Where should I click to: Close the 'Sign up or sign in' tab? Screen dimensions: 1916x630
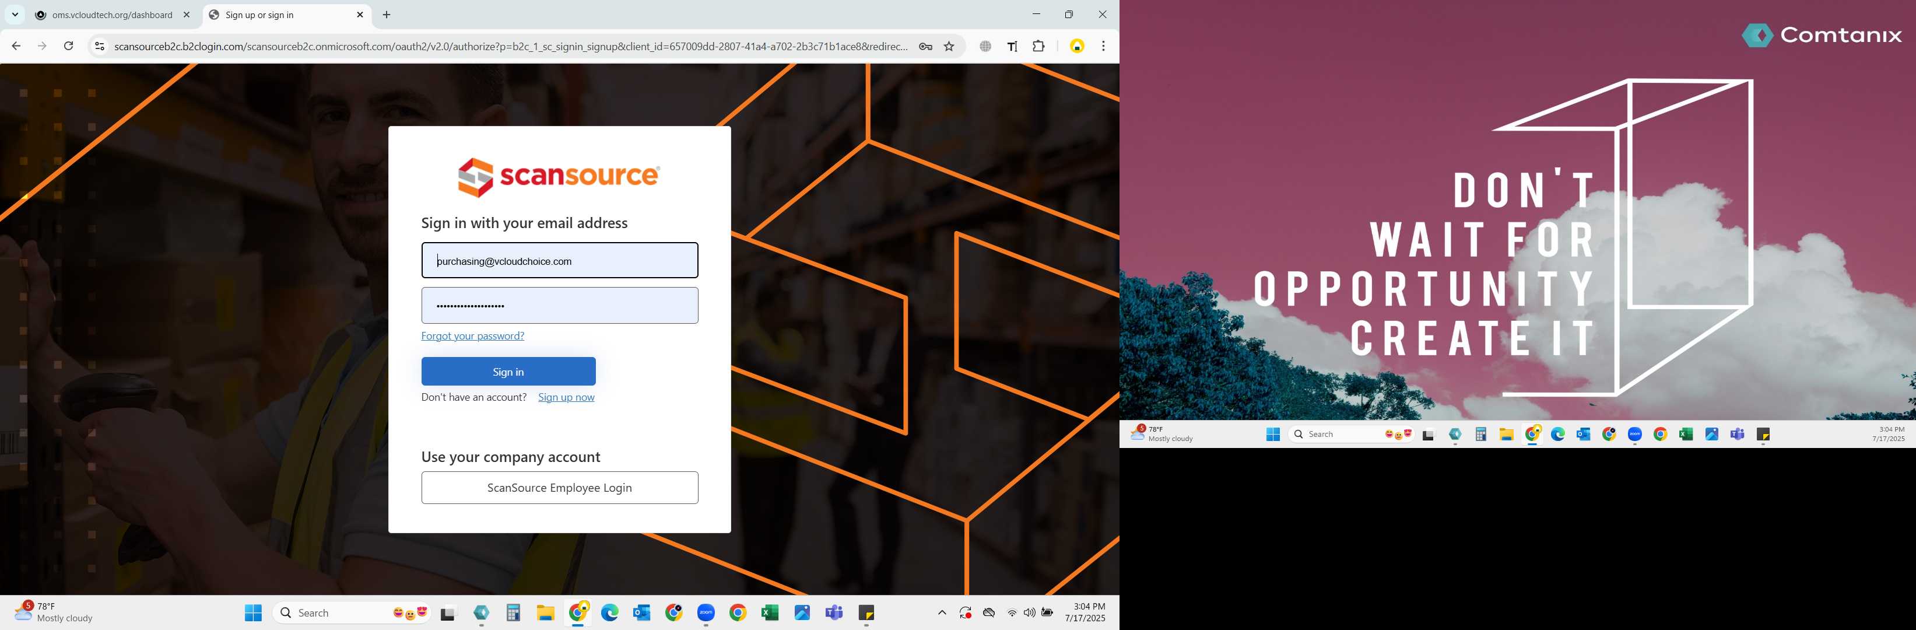[360, 15]
